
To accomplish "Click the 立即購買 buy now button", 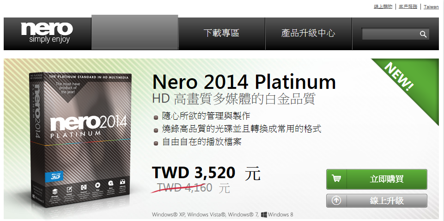I will [x=377, y=179].
